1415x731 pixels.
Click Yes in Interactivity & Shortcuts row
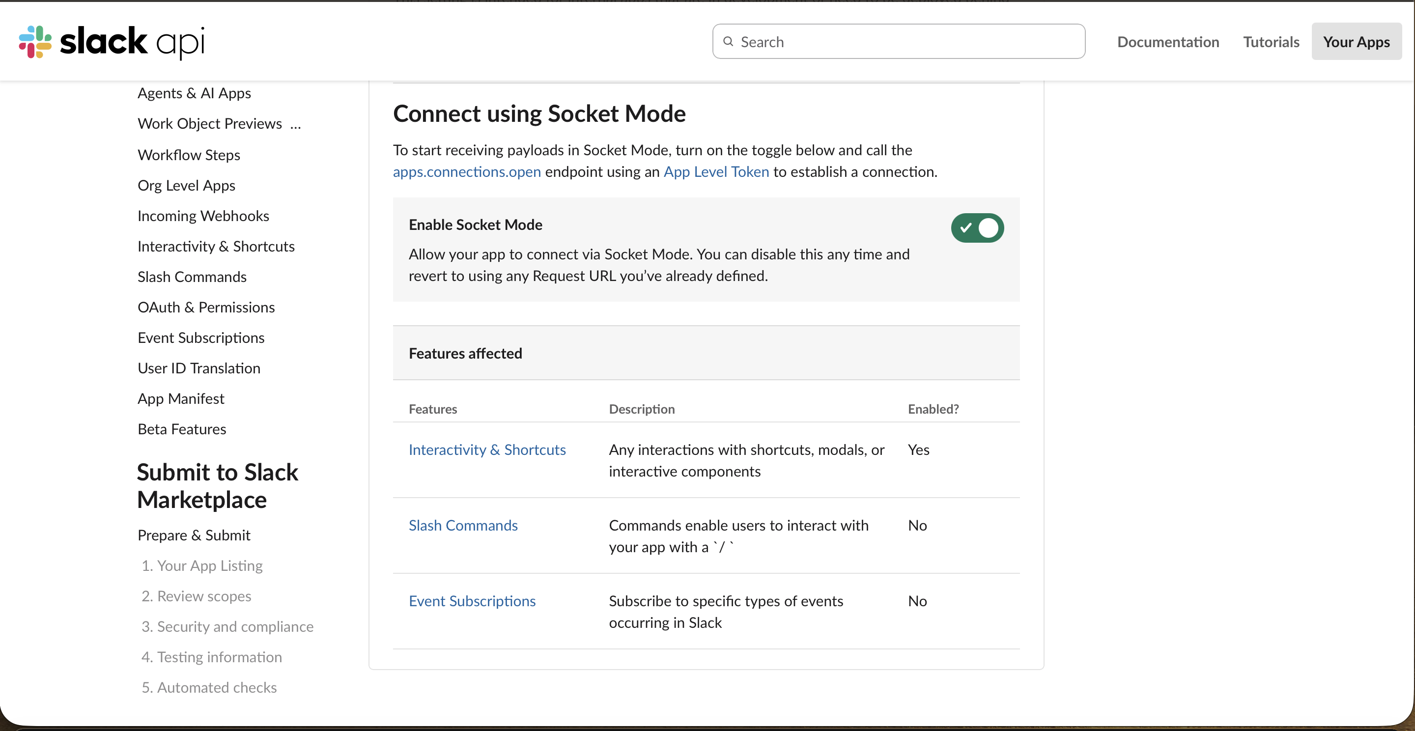tap(918, 450)
